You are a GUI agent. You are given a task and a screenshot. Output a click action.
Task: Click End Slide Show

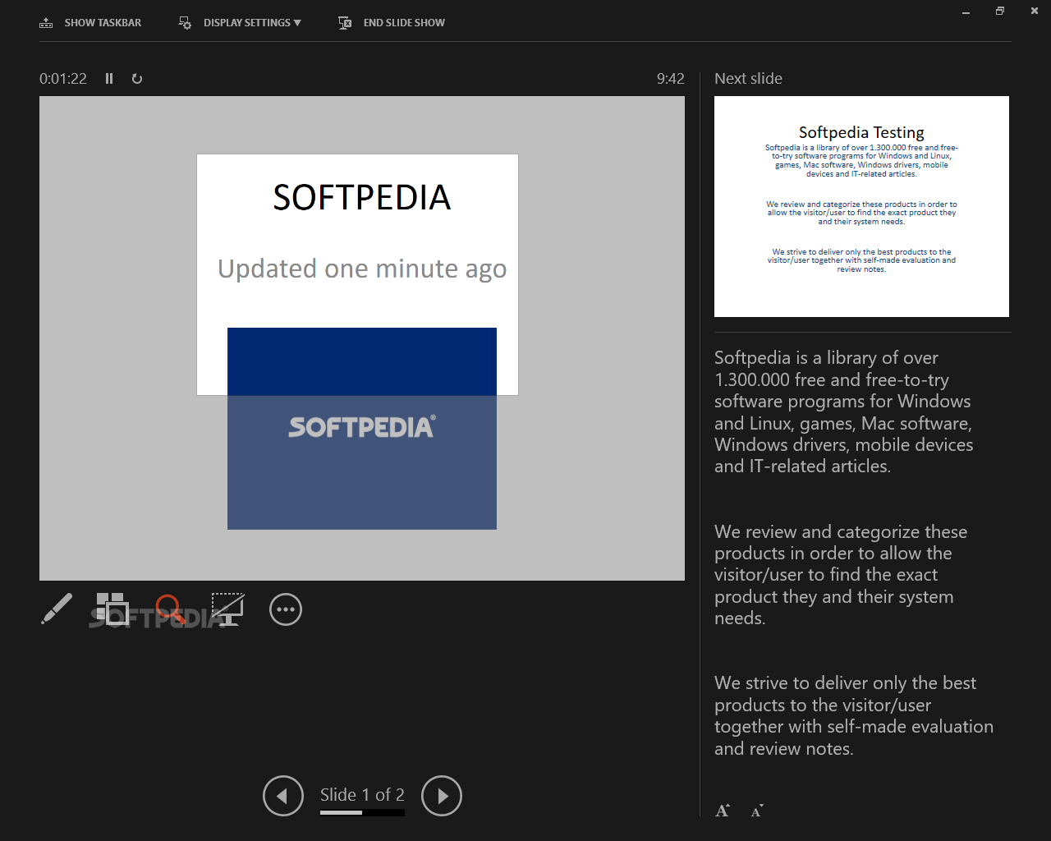click(392, 23)
